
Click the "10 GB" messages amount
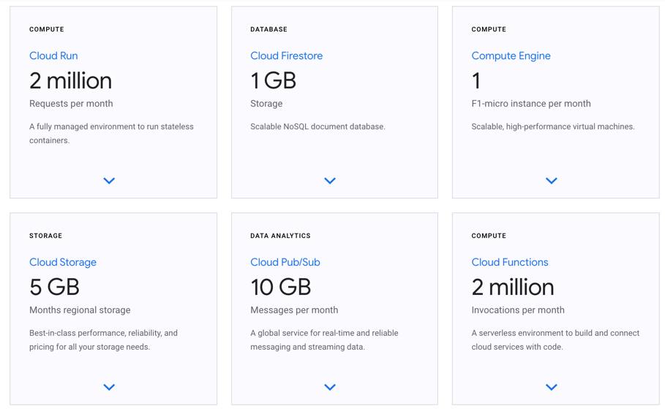point(280,287)
